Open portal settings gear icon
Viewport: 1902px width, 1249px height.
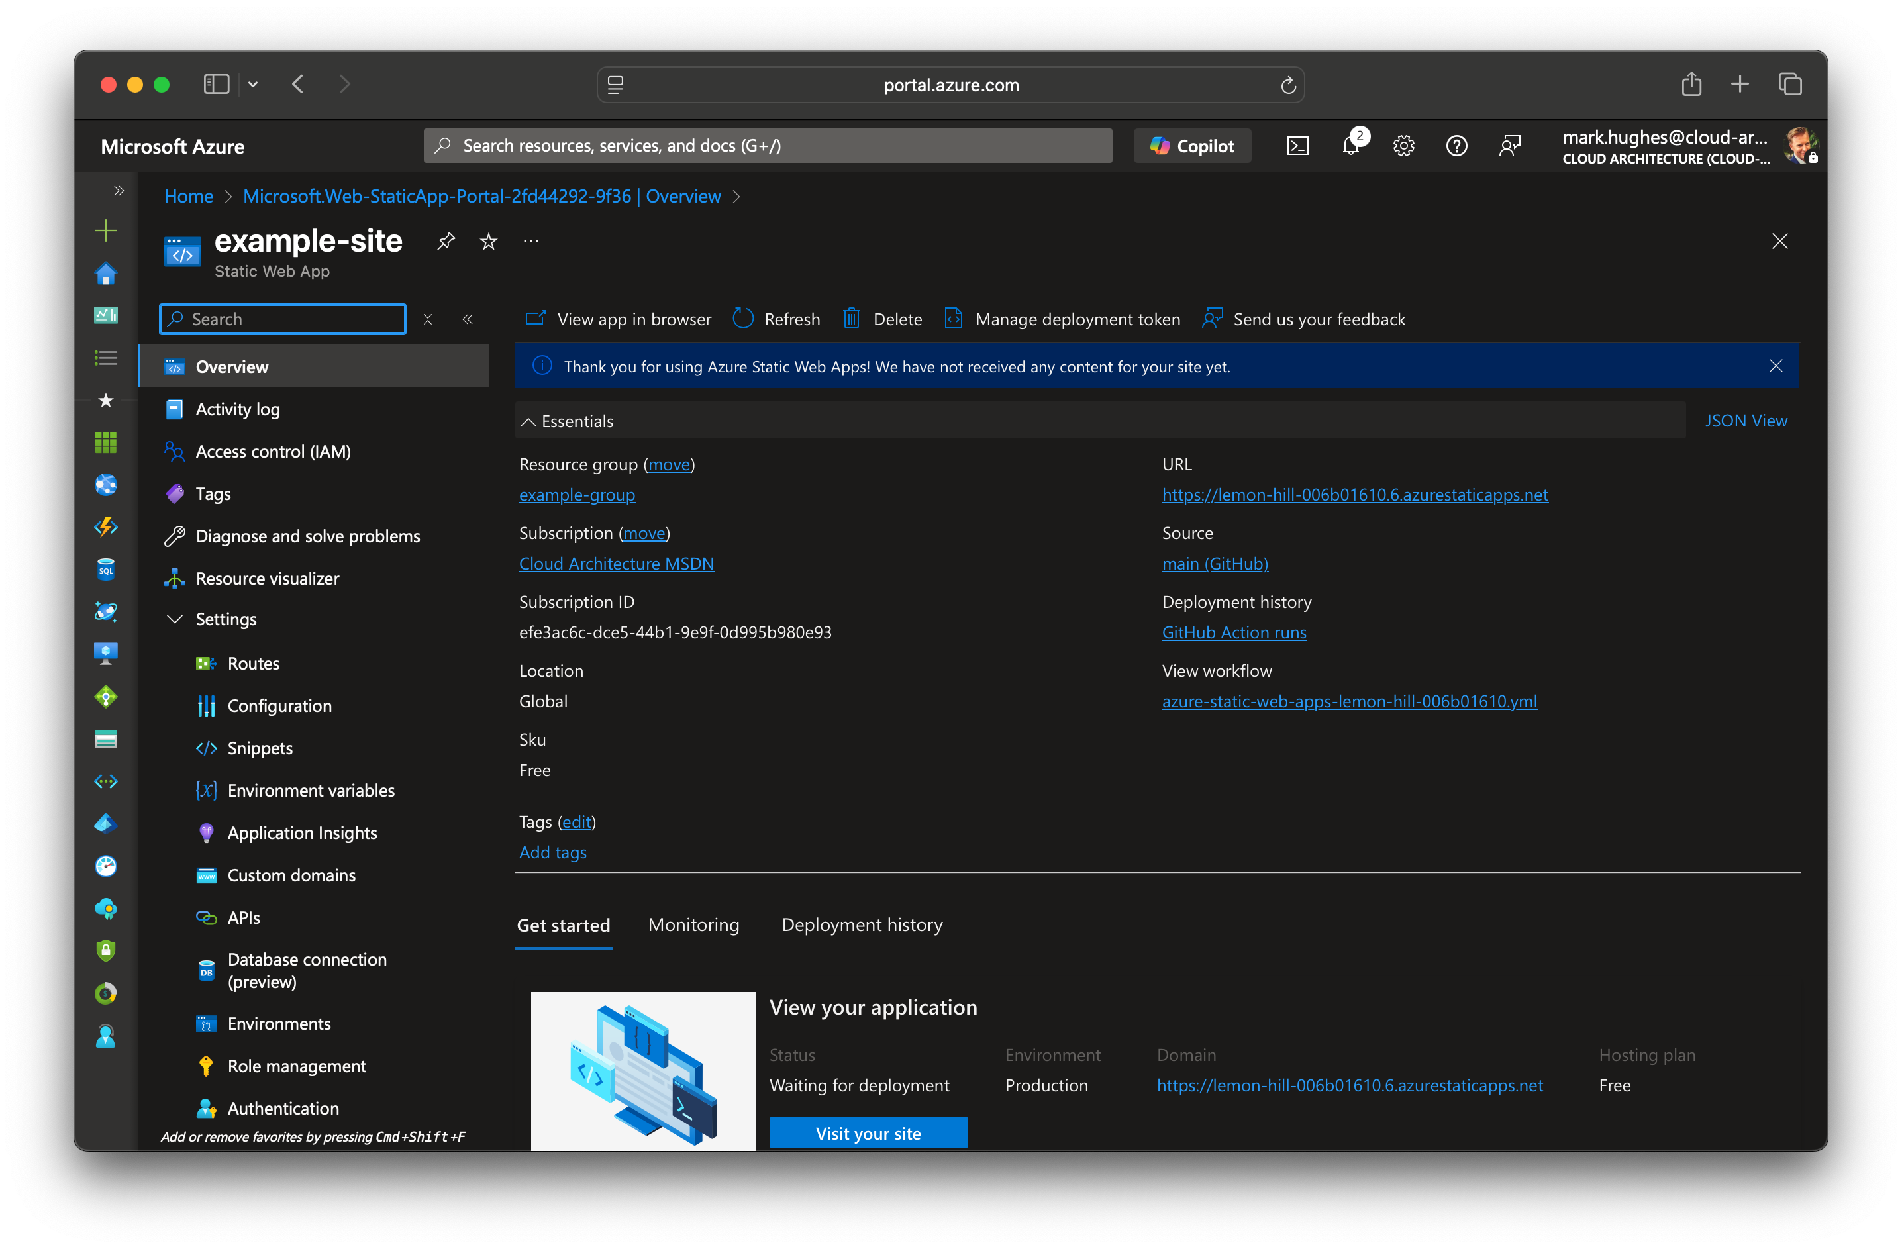1403,146
